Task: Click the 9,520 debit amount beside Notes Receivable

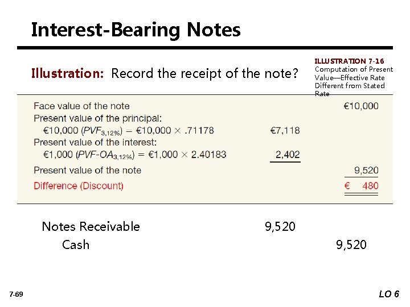Action: (280, 226)
